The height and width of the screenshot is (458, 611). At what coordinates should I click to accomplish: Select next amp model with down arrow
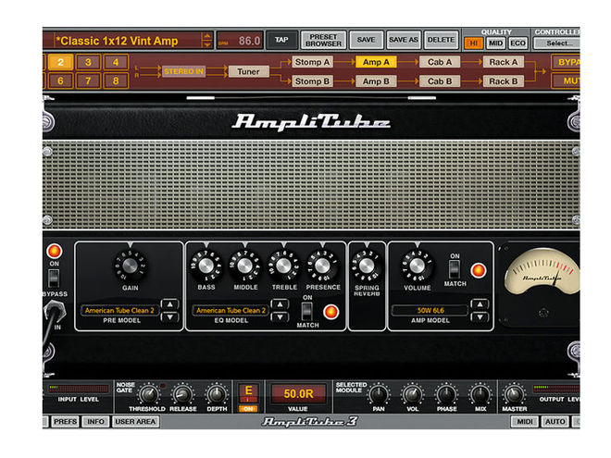480,317
